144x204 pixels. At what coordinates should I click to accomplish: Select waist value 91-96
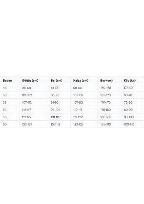(x=55, y=102)
